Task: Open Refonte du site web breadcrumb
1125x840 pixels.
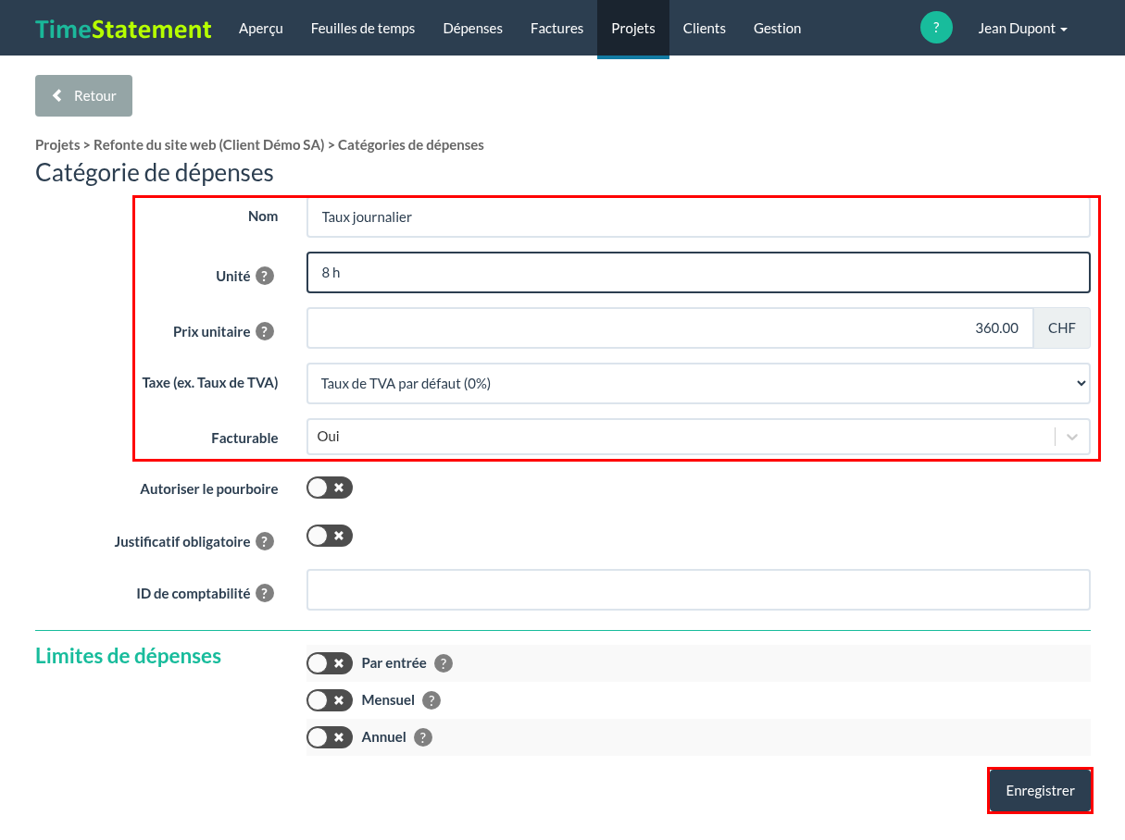Action: pos(209,144)
